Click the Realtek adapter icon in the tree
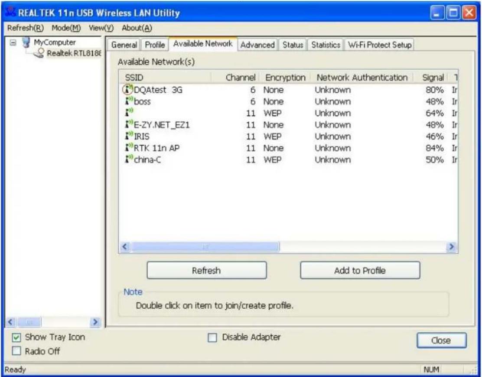The image size is (482, 377). coord(39,53)
